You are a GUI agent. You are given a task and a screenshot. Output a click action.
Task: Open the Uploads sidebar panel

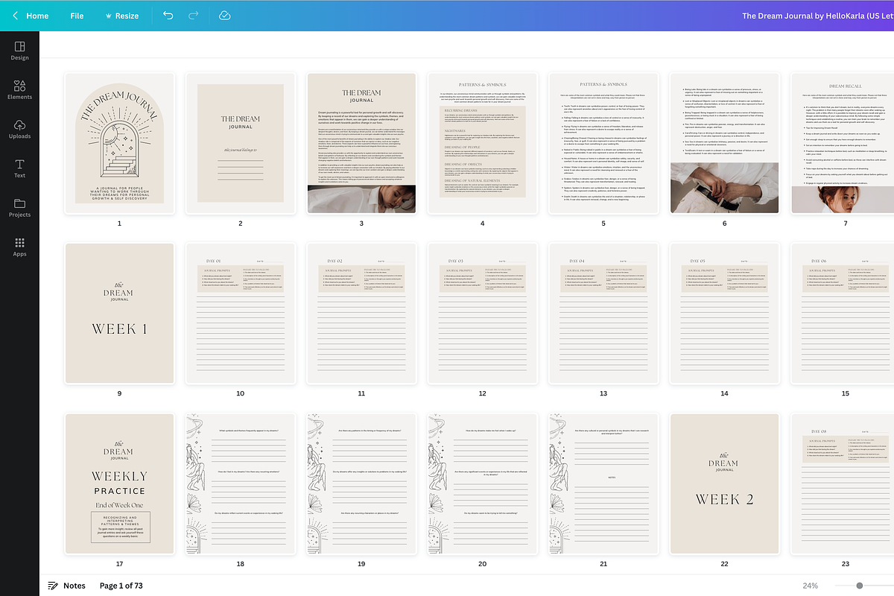coord(19,130)
